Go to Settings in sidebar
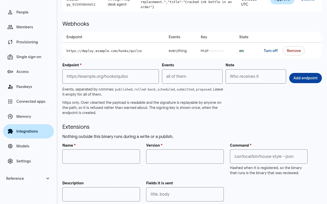Screen dimensions: 327x204 click(28, 161)
